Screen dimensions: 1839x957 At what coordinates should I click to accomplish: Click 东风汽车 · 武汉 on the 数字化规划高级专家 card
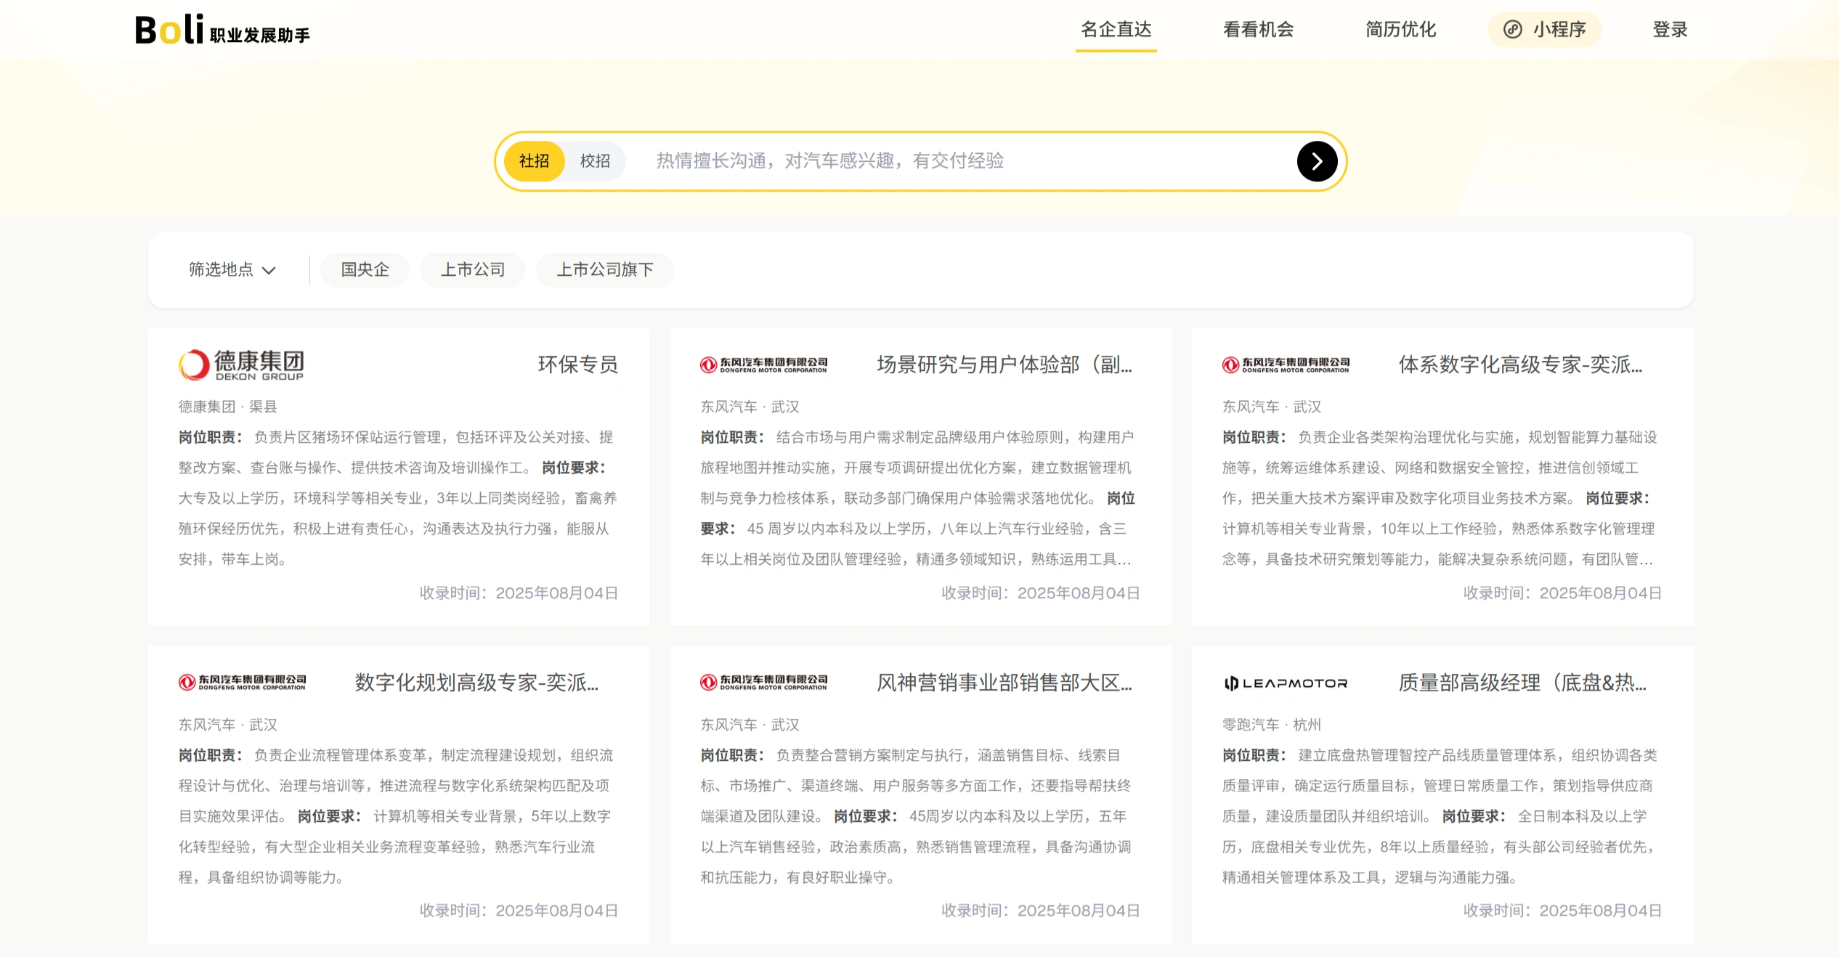[x=228, y=725]
